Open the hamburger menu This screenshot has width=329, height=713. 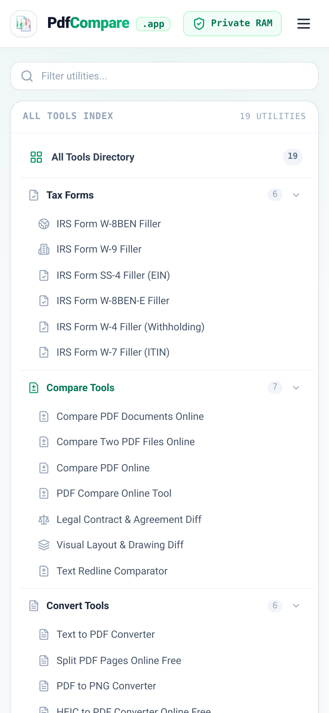(x=304, y=24)
